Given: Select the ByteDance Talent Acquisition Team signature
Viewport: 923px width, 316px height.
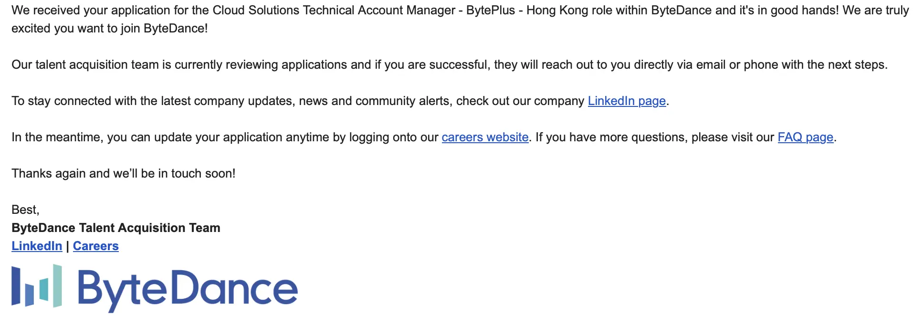Looking at the screenshot, I should (x=116, y=228).
